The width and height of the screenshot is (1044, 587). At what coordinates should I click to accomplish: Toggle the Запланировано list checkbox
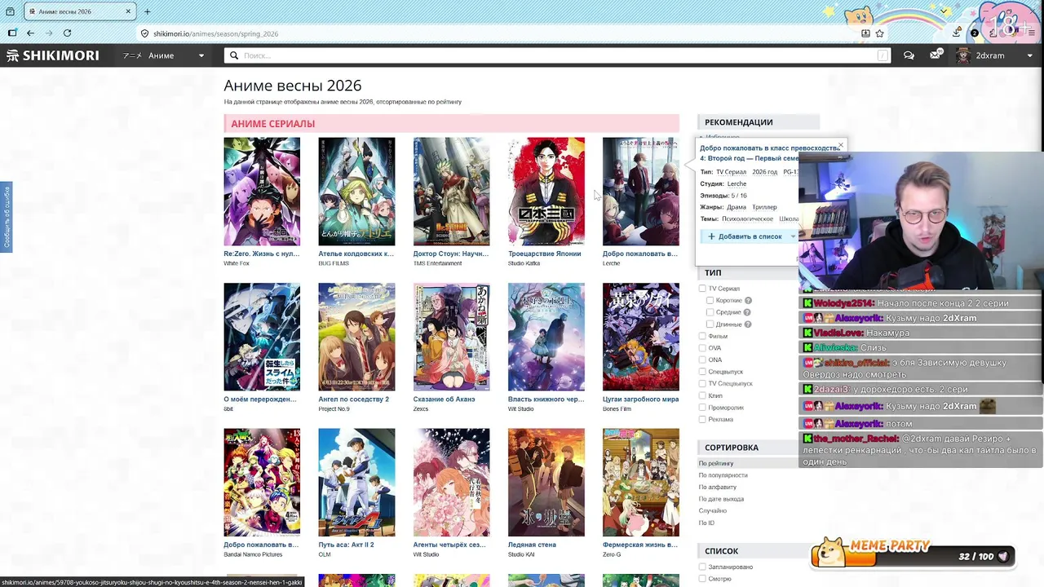(x=702, y=567)
